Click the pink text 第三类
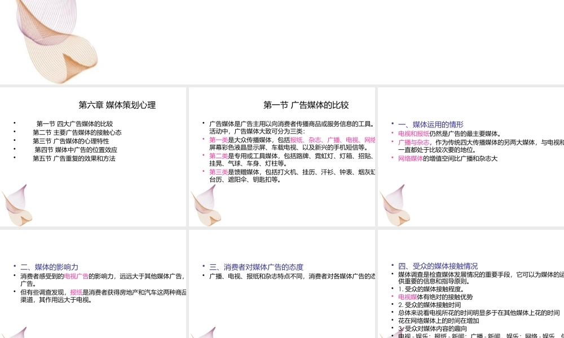564x338 pixels. [x=219, y=172]
